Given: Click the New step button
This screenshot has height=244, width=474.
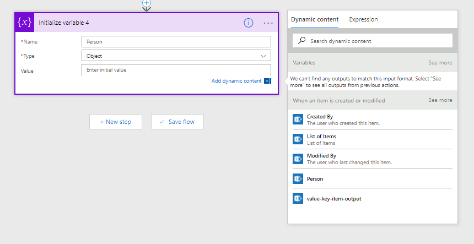Looking at the screenshot, I should 116,122.
